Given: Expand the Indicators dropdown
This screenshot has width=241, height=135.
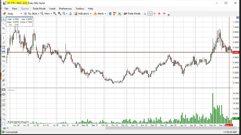Looking at the screenshot, I should 83,14.
